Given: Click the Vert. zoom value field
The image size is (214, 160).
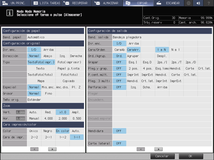Looking at the screenshot, I should (x=20, y=112).
